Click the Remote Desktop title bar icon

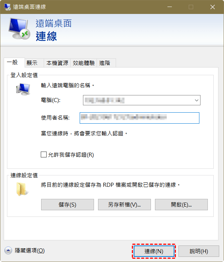tap(7, 7)
